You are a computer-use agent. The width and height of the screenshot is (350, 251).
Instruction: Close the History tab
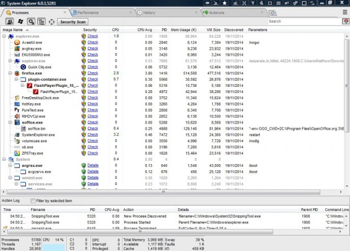point(196,12)
